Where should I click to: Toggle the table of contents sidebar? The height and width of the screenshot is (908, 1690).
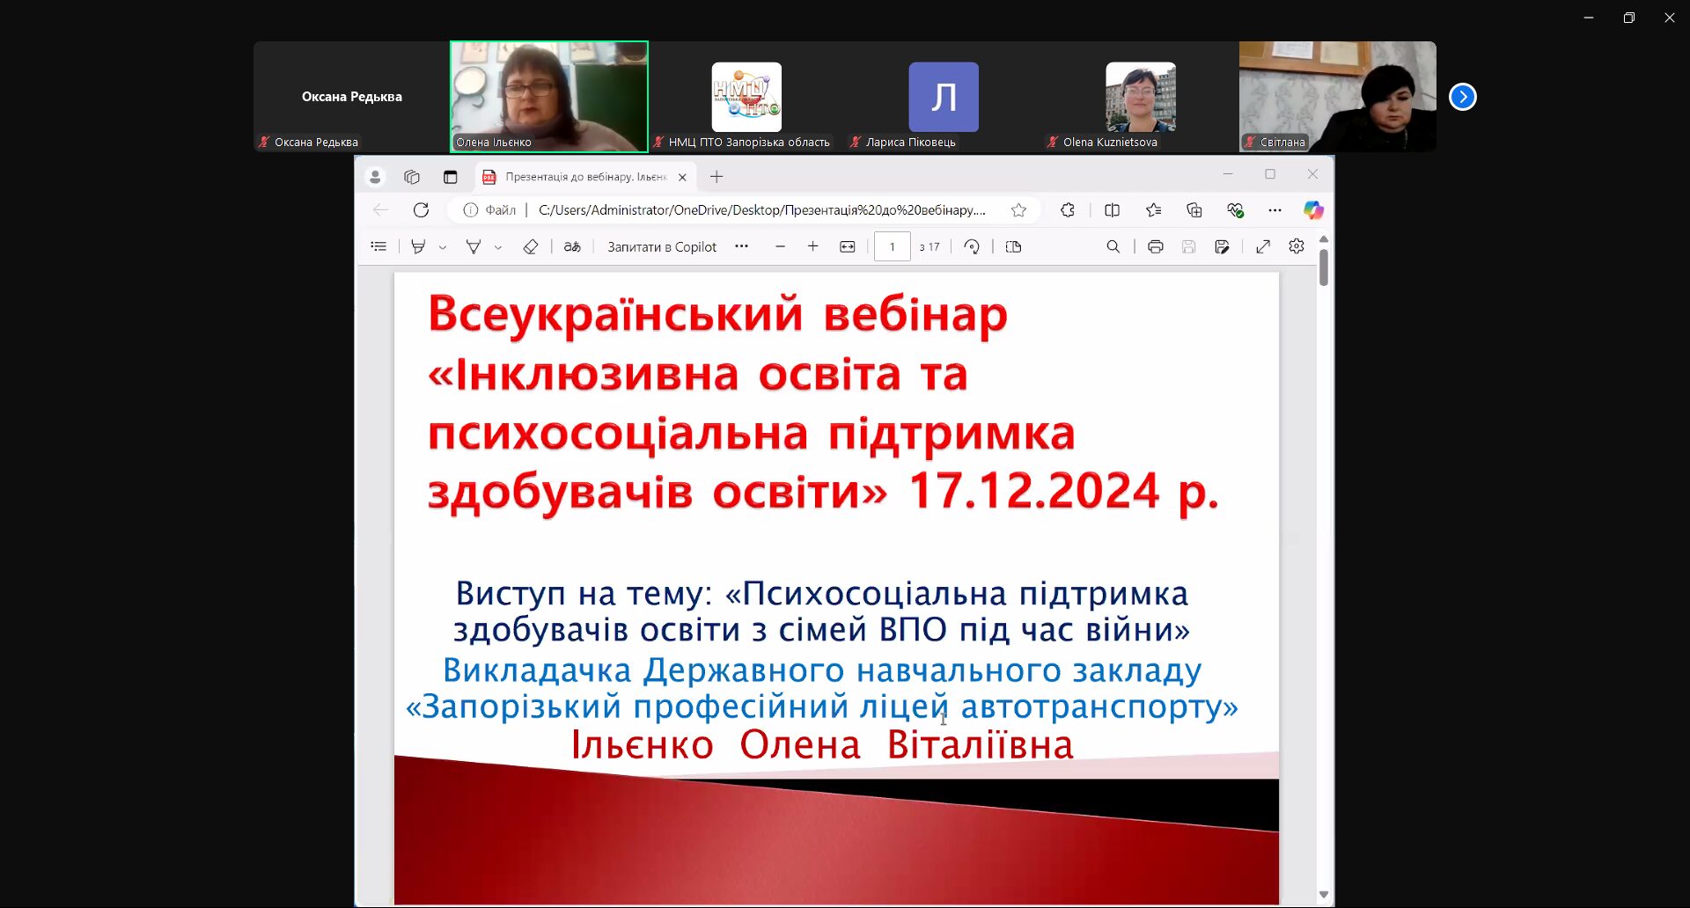coord(378,247)
